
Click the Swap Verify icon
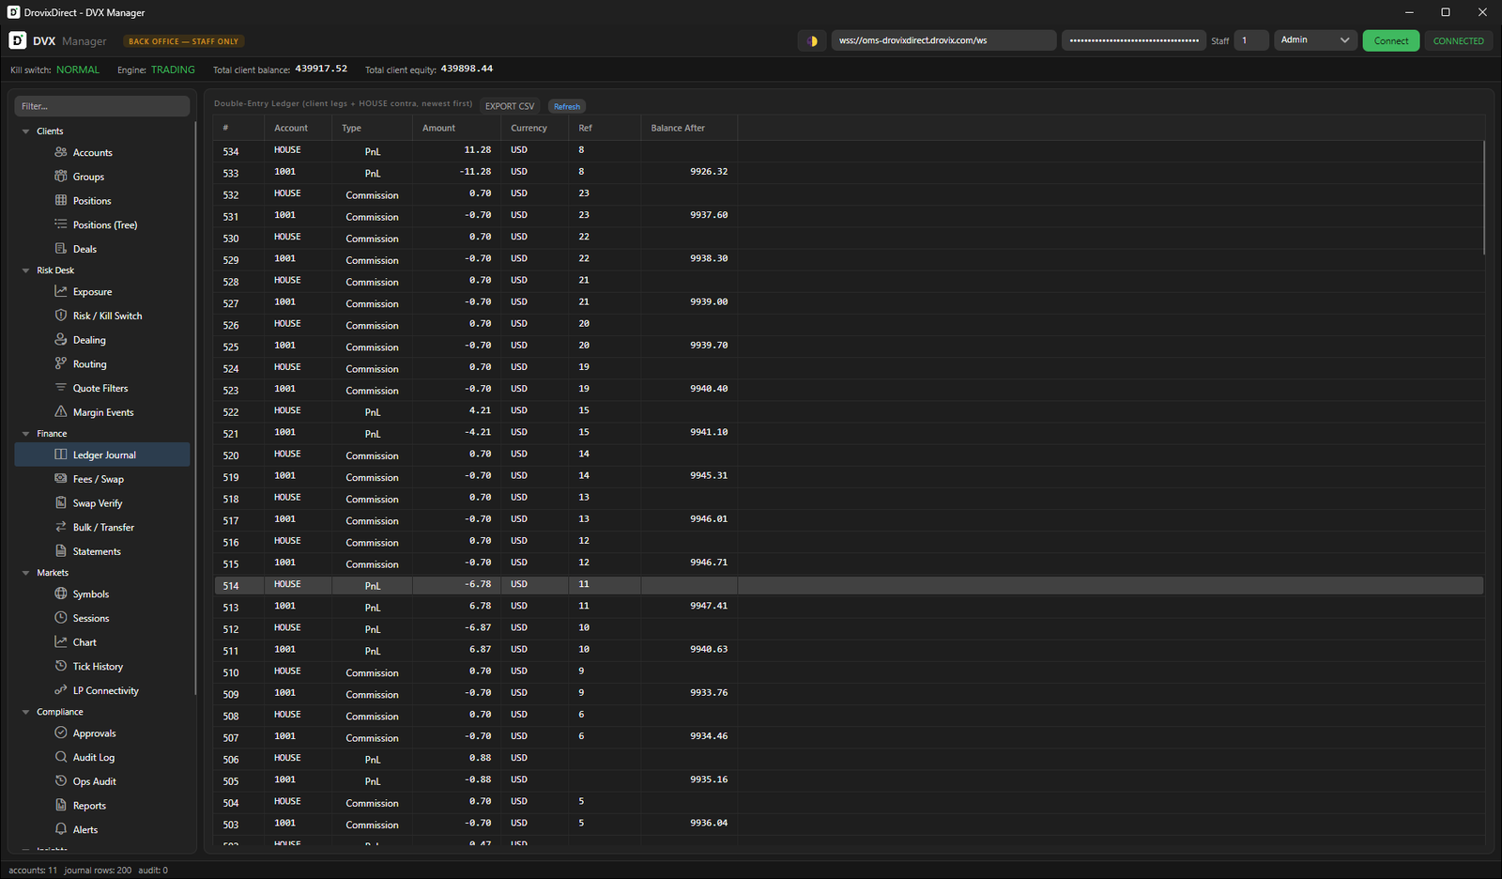[x=61, y=503]
